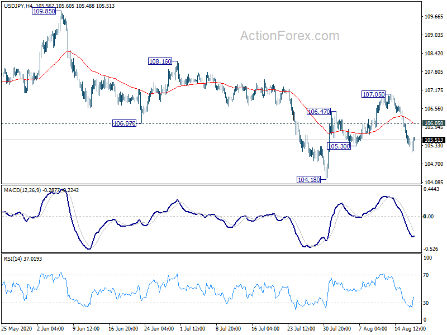Select the 107.050 price label

(x=373, y=94)
